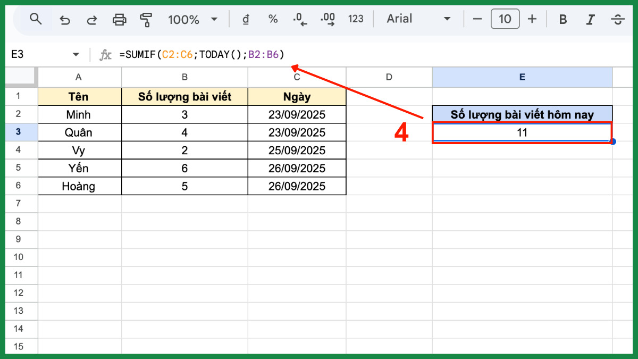Apply percent format

[x=273, y=19]
